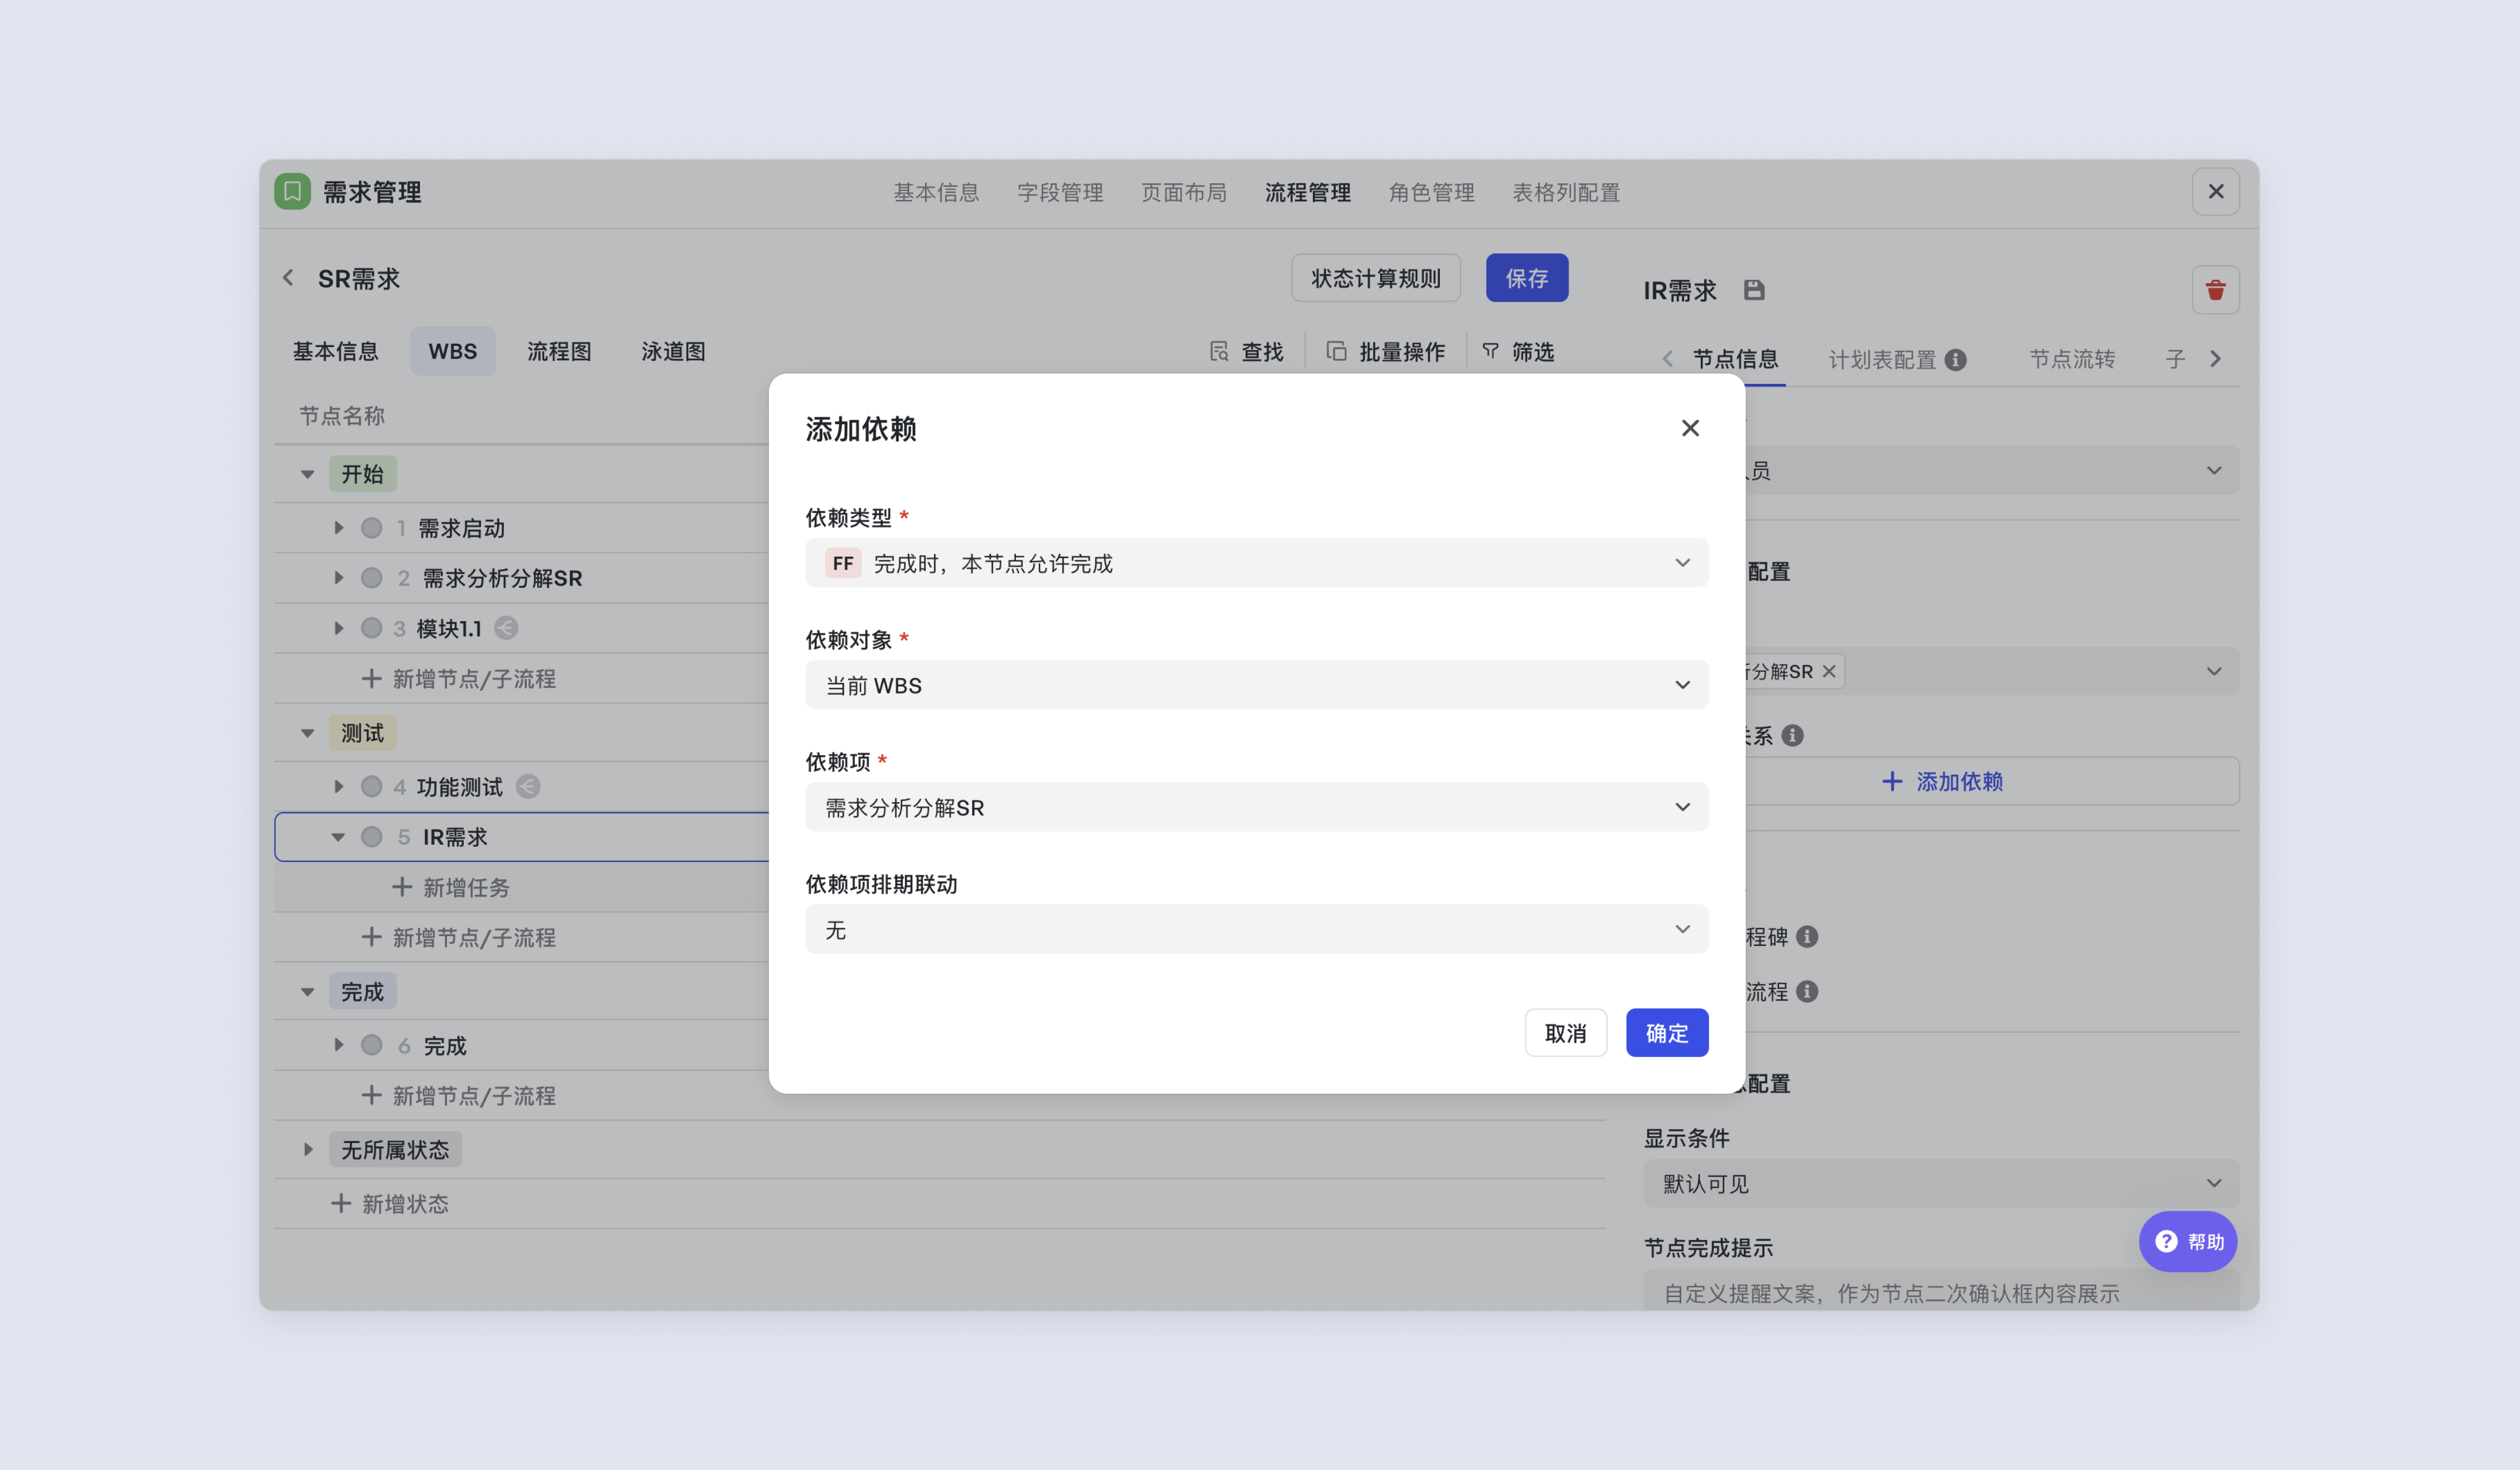
Task: Delete node using the red trash icon
Action: (2215, 290)
